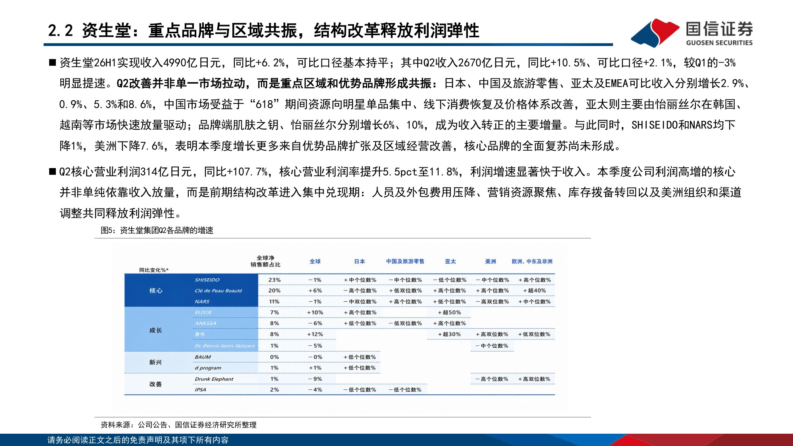Select the '全球净销售额占比' column header
Viewport: 793px width, 446px height.
click(x=265, y=261)
